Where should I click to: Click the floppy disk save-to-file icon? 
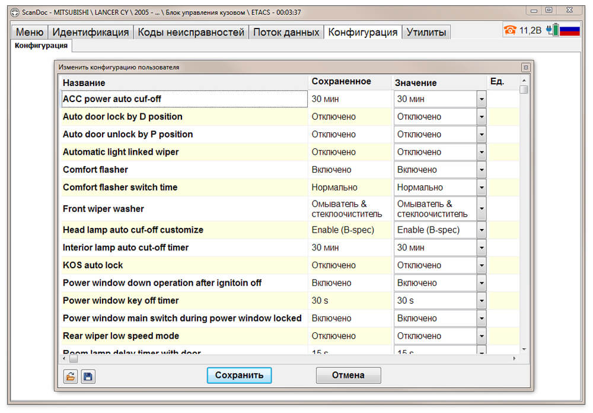[x=88, y=376]
